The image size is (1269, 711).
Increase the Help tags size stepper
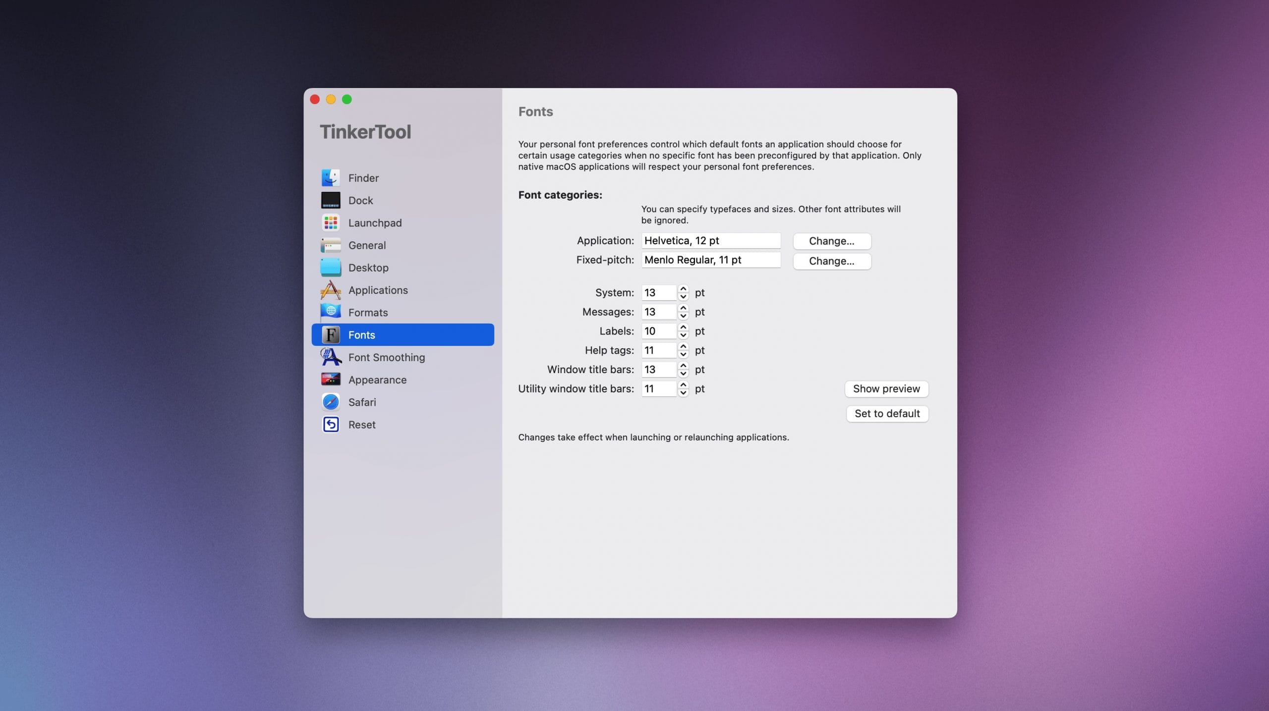(x=683, y=346)
